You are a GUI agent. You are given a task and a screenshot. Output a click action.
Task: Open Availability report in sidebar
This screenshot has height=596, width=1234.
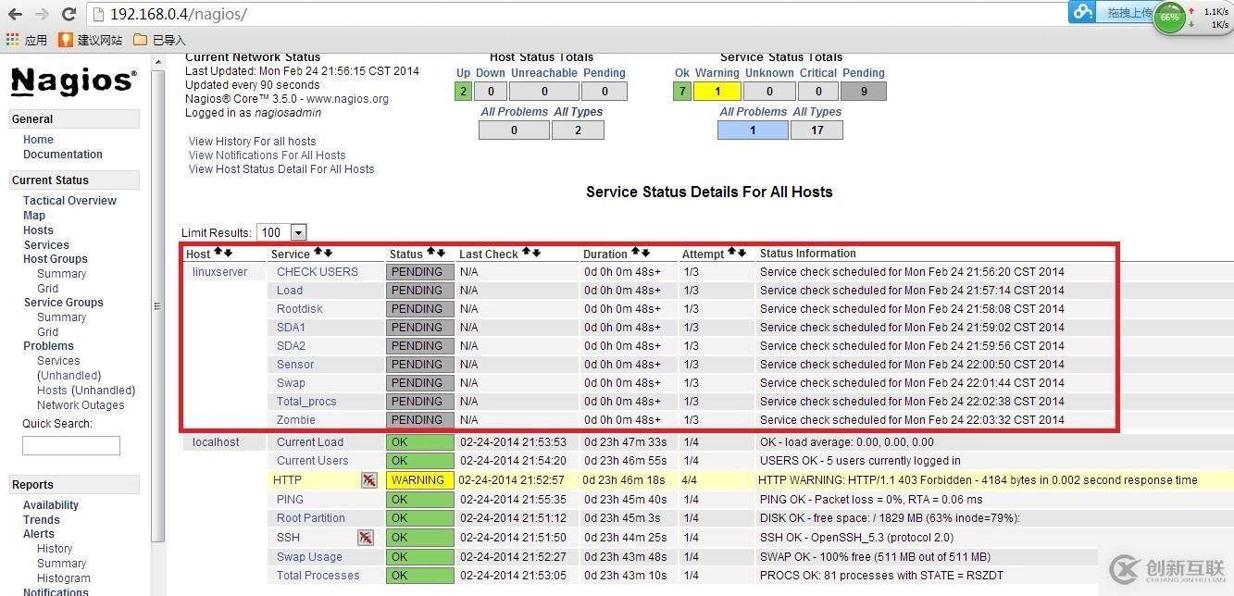click(51, 505)
